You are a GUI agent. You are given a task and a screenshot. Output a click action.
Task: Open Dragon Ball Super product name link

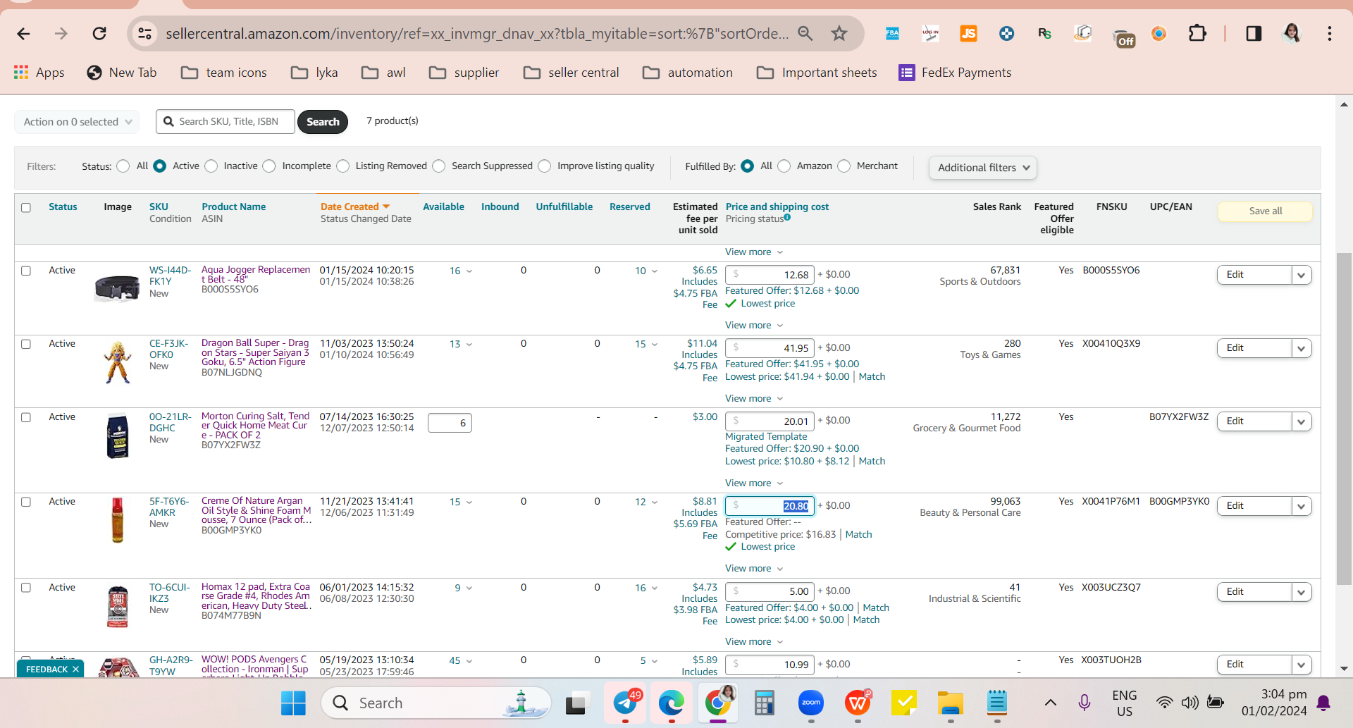(255, 352)
